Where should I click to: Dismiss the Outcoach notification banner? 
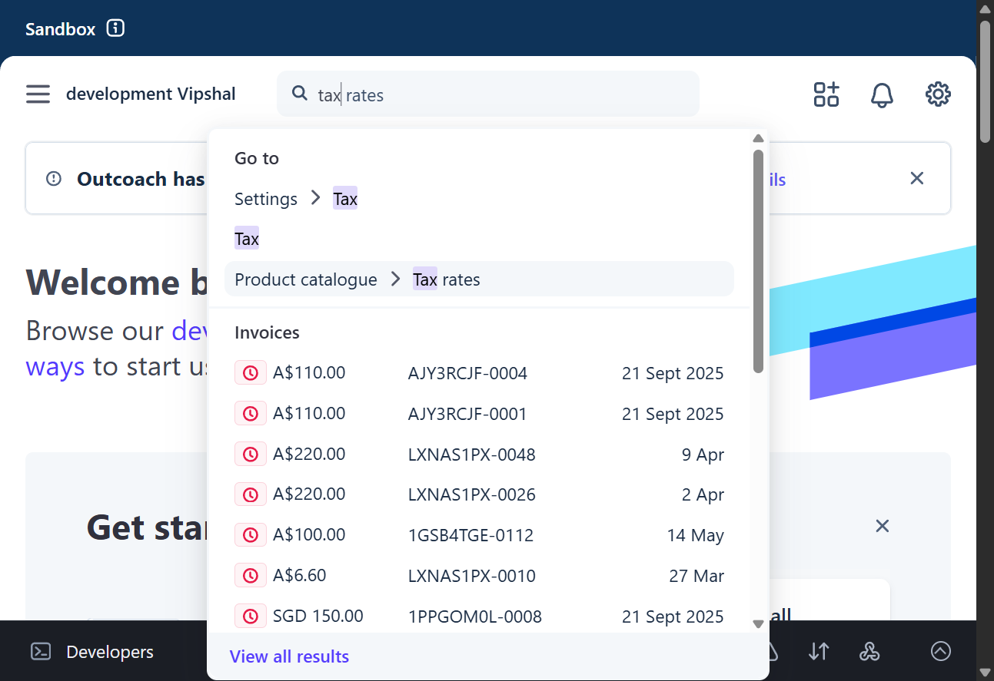click(916, 178)
